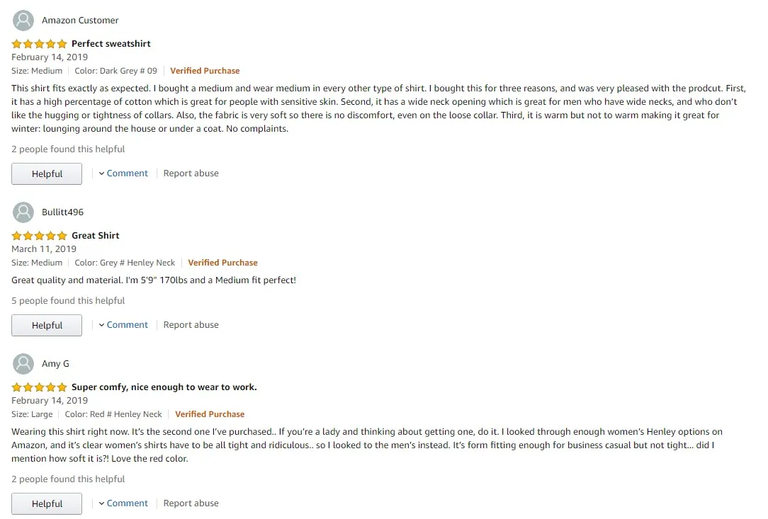Click Amy G's profile avatar icon
Image resolution: width=768 pixels, height=519 pixels.
point(23,364)
